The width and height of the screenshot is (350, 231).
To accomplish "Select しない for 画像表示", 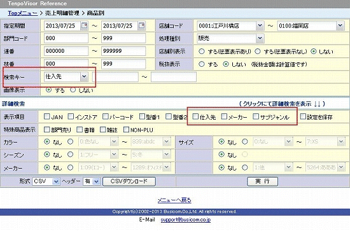I will click(x=73, y=90).
